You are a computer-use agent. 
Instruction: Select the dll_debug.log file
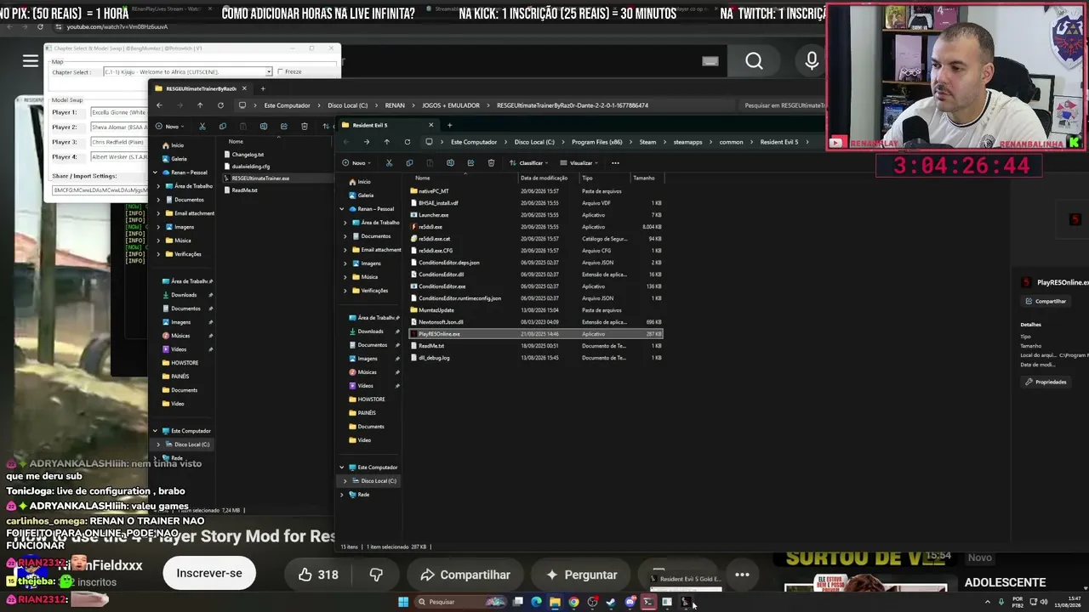point(536,358)
